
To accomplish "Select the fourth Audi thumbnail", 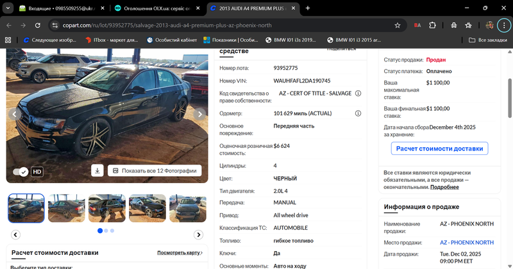I will (147, 208).
